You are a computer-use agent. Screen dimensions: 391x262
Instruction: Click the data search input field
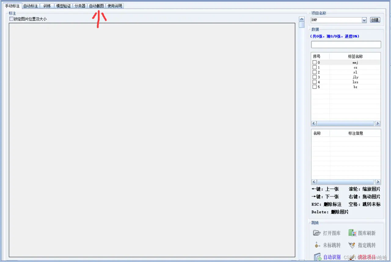point(346,45)
